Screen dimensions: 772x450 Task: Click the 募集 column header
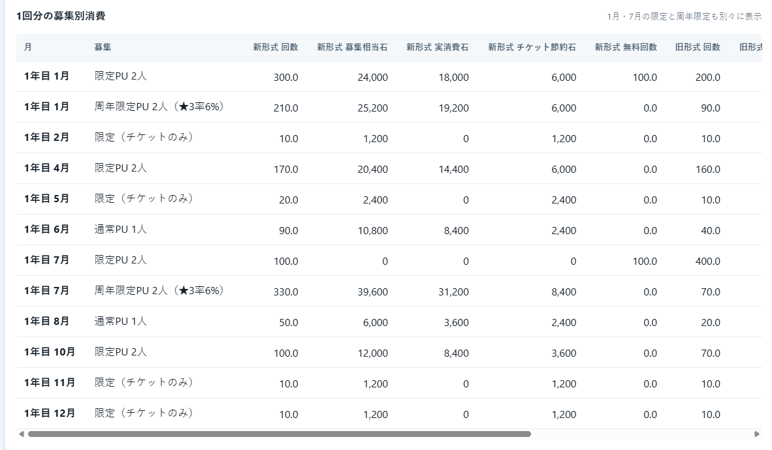[103, 47]
